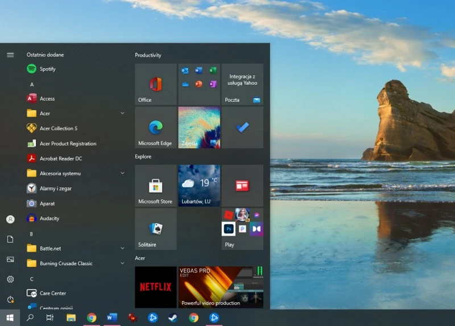Open the Microsoft Store tile
455x326 pixels.
[x=156, y=186]
